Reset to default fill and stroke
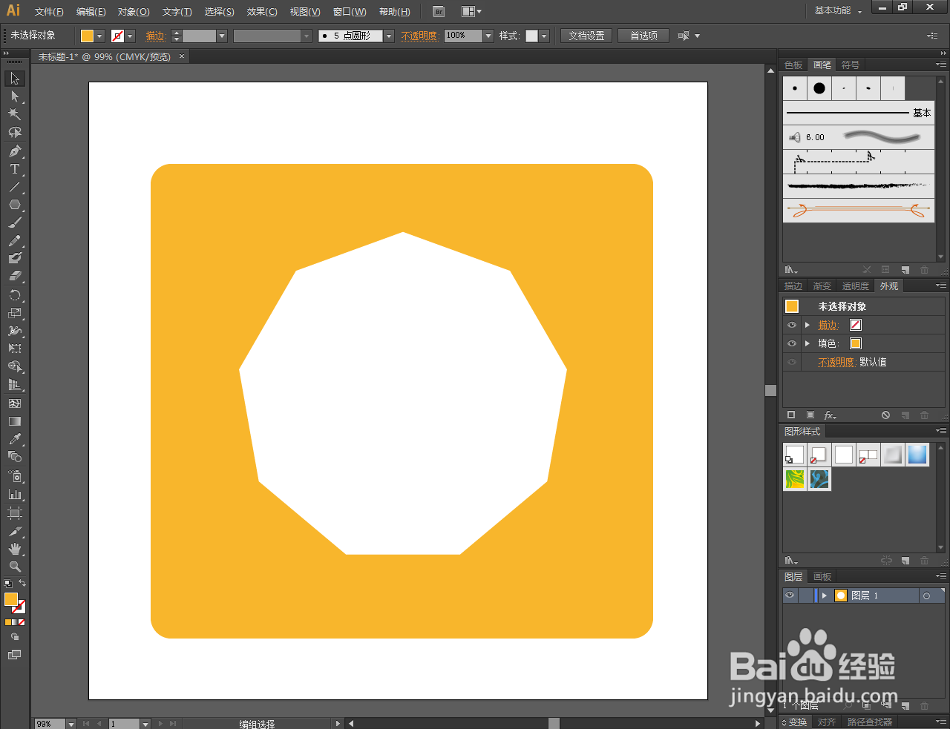Image resolution: width=950 pixels, height=729 pixels. [8, 584]
